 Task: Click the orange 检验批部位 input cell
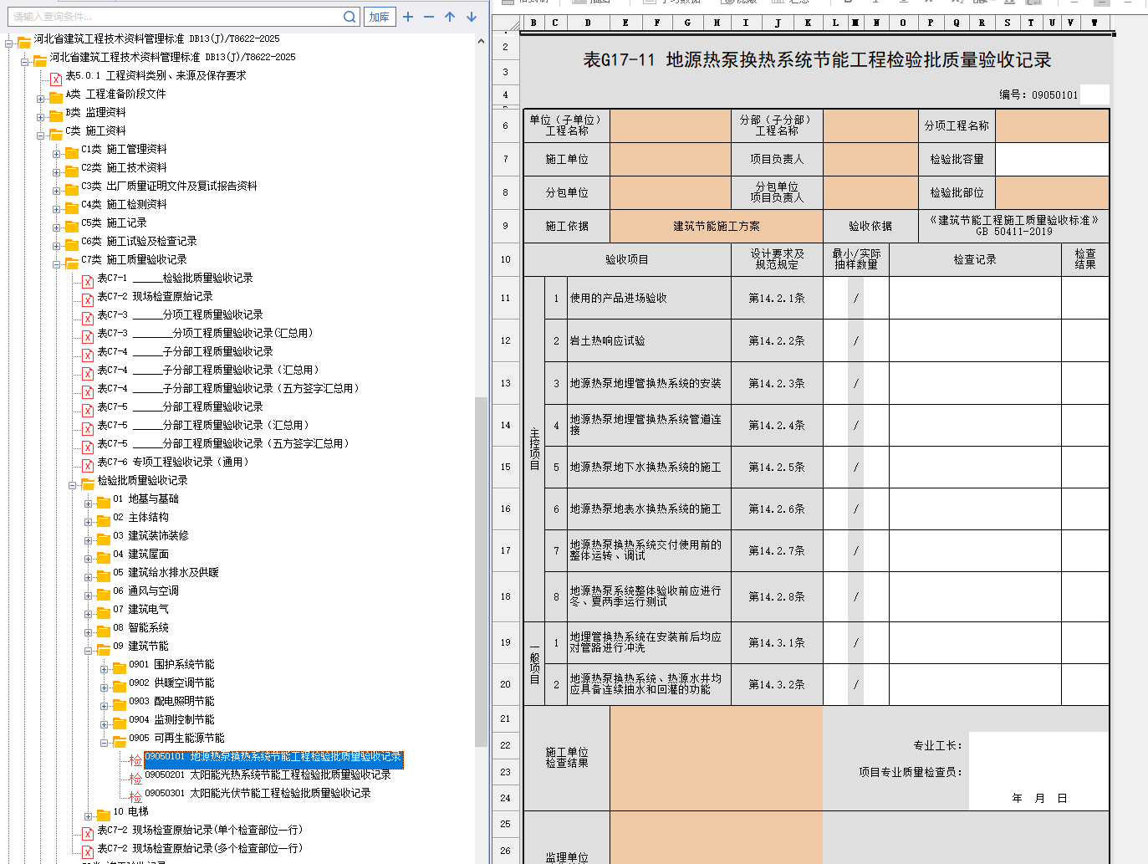[x=1052, y=192]
